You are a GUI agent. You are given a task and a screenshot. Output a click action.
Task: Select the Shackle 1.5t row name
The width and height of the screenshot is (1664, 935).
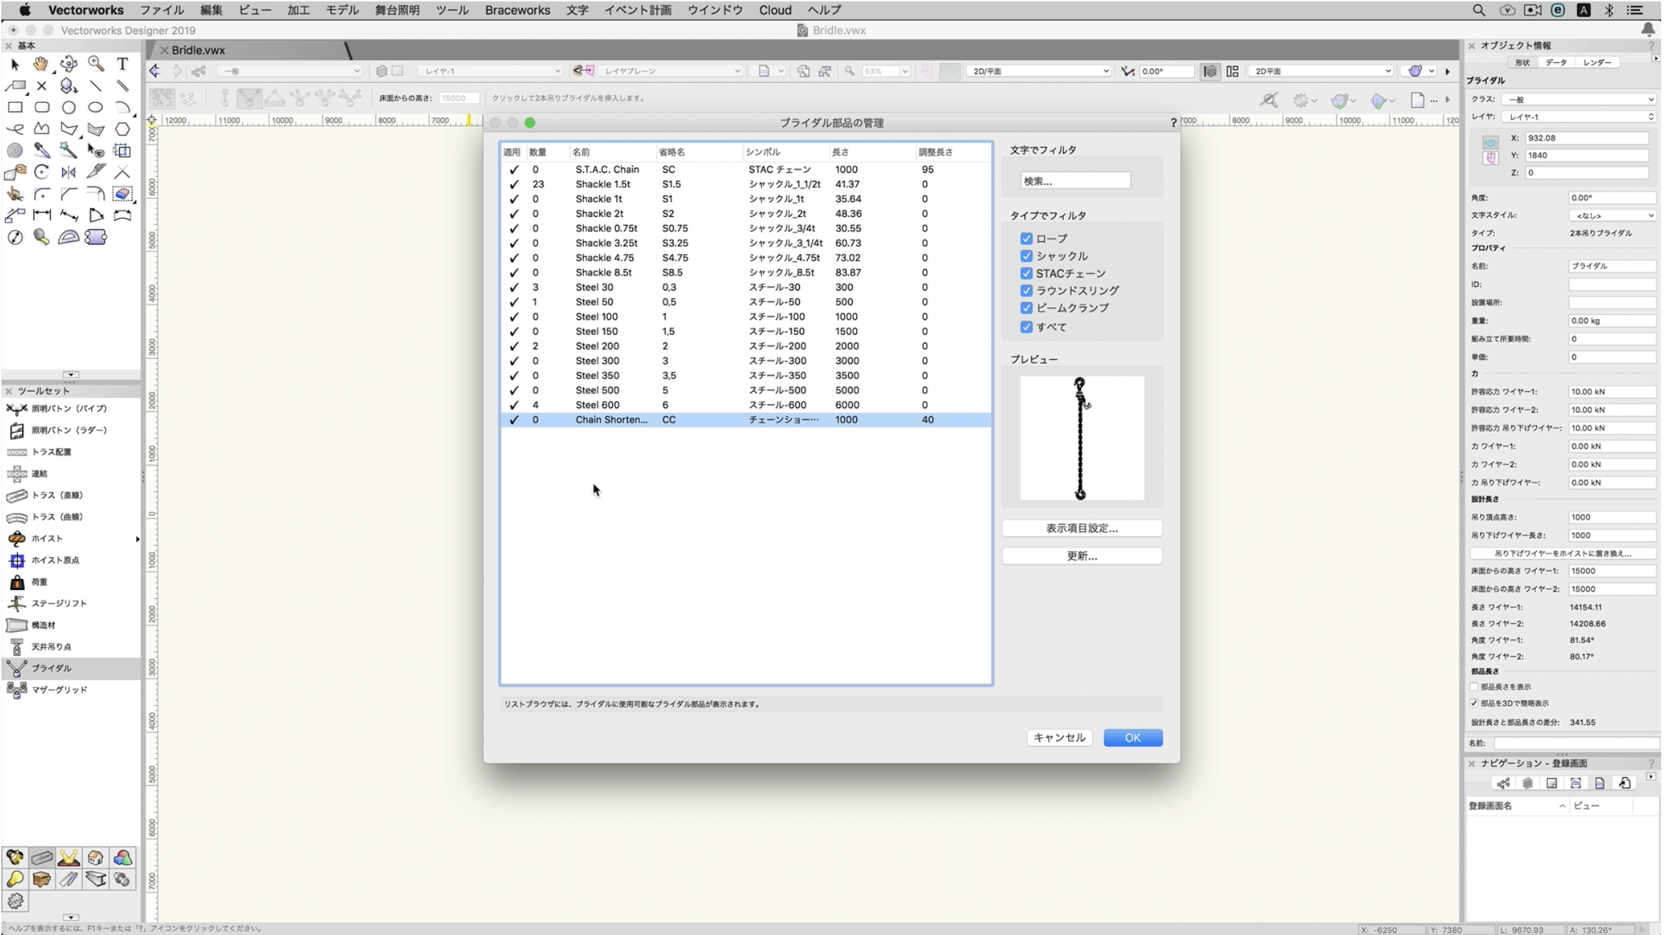(603, 184)
